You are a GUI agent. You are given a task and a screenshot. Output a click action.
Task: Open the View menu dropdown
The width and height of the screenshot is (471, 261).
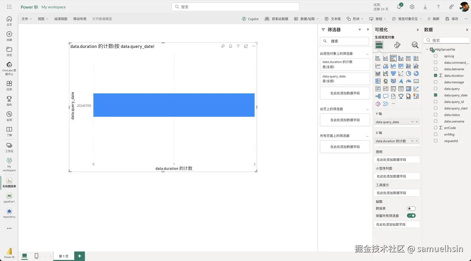pyautogui.click(x=43, y=19)
